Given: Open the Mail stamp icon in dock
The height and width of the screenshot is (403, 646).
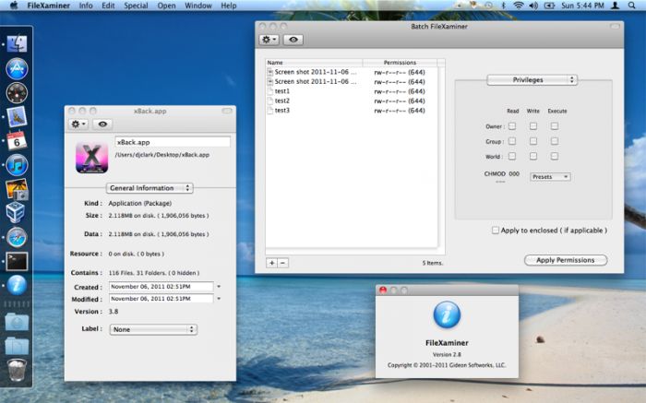Looking at the screenshot, I should 17,117.
